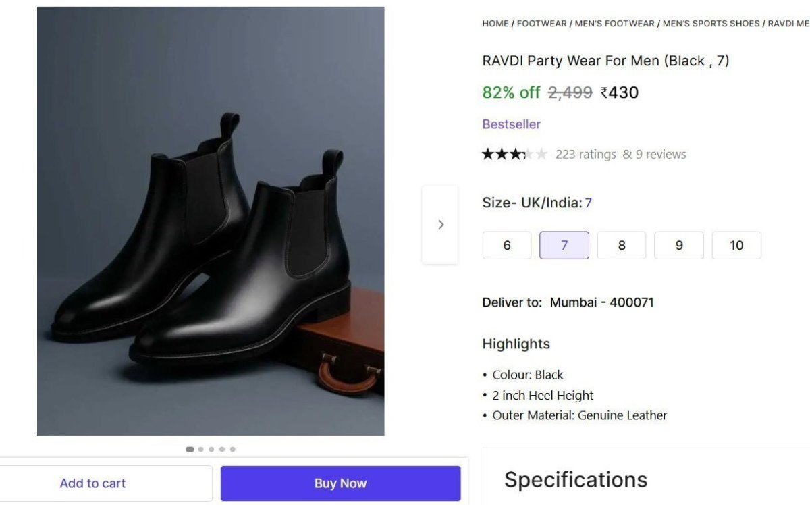Expand the next image using the chevron control
Viewport: 810px width, 505px height.
click(x=441, y=224)
